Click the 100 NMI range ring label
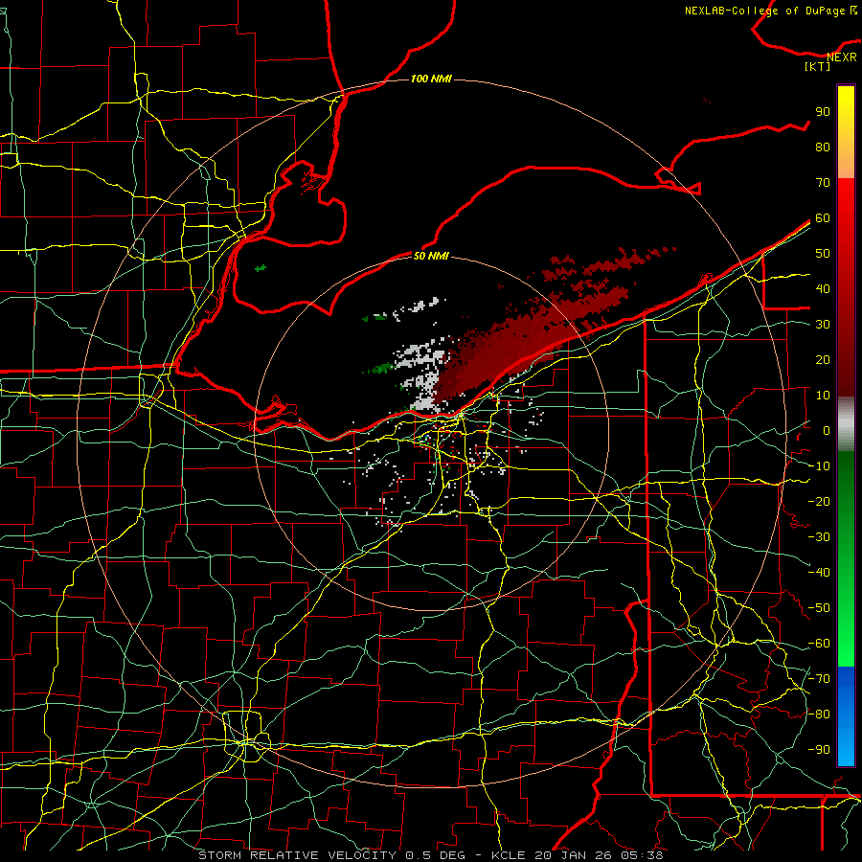 pyautogui.click(x=431, y=79)
